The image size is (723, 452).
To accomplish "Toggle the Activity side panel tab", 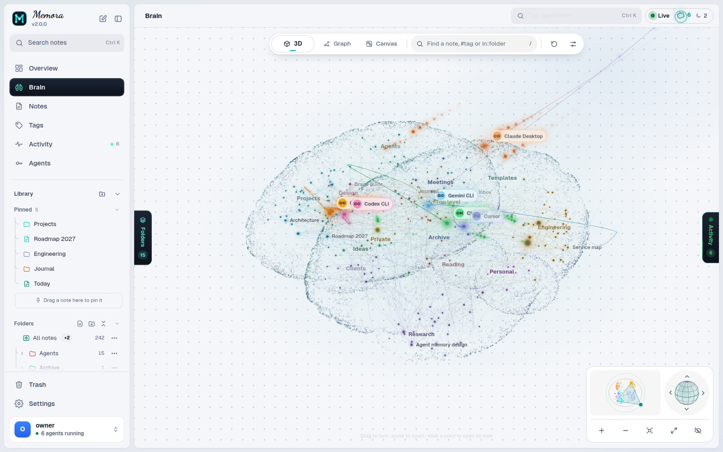I will click(x=710, y=237).
